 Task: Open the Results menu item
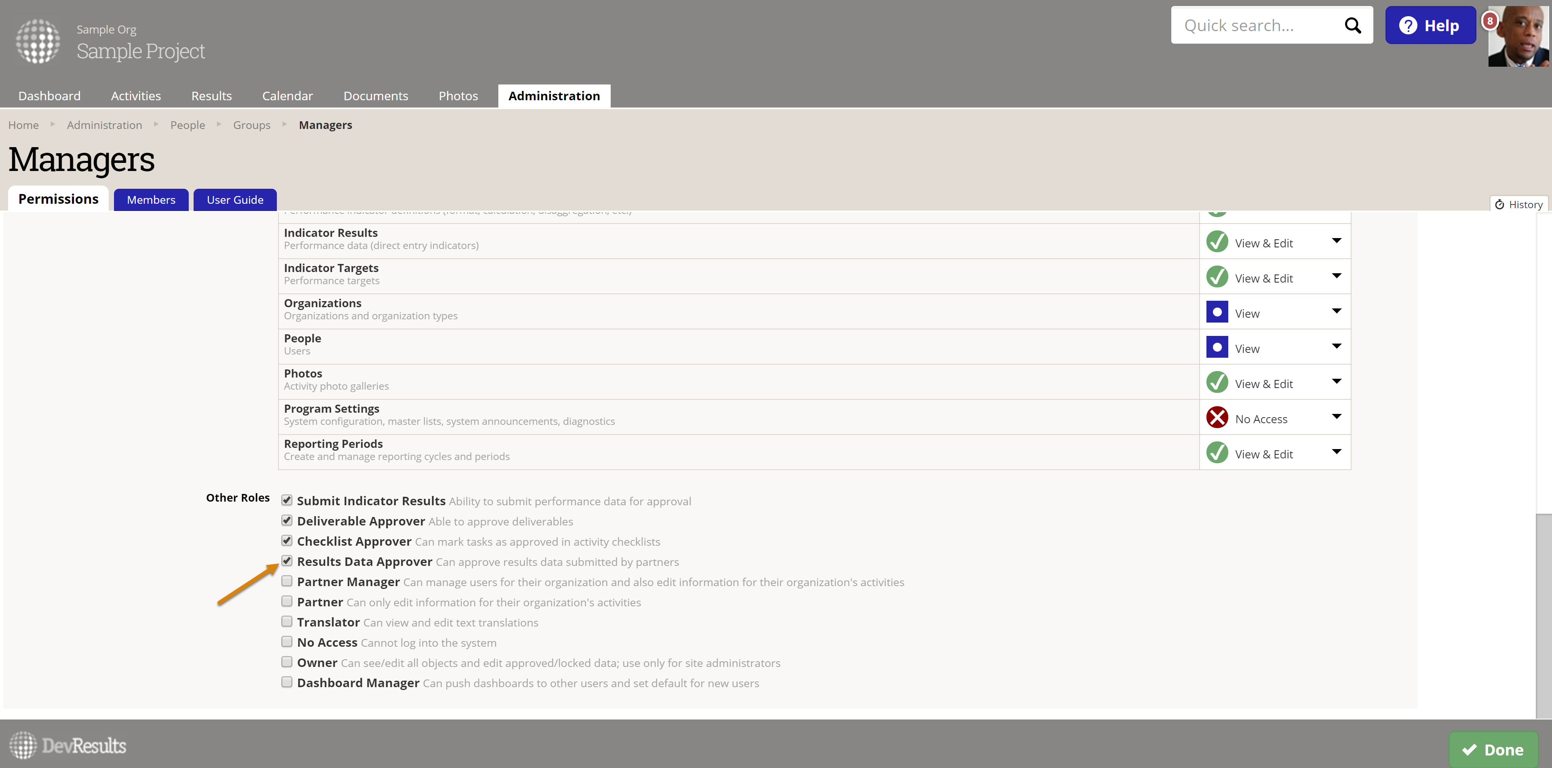211,96
